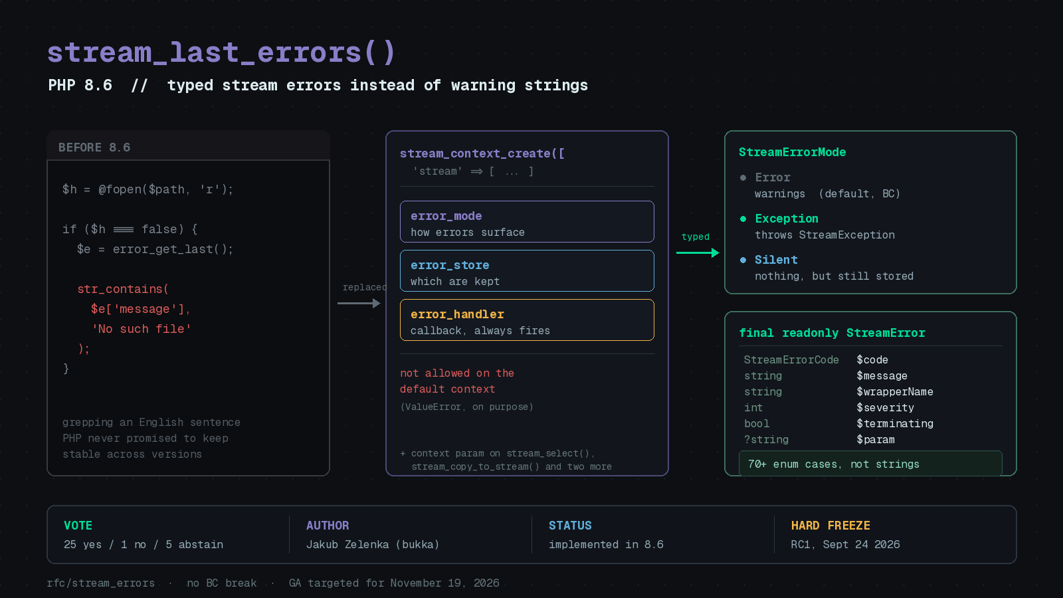Image resolution: width=1063 pixels, height=598 pixels.
Task: Click the 'nothing, but still stored' description
Action: click(x=834, y=276)
